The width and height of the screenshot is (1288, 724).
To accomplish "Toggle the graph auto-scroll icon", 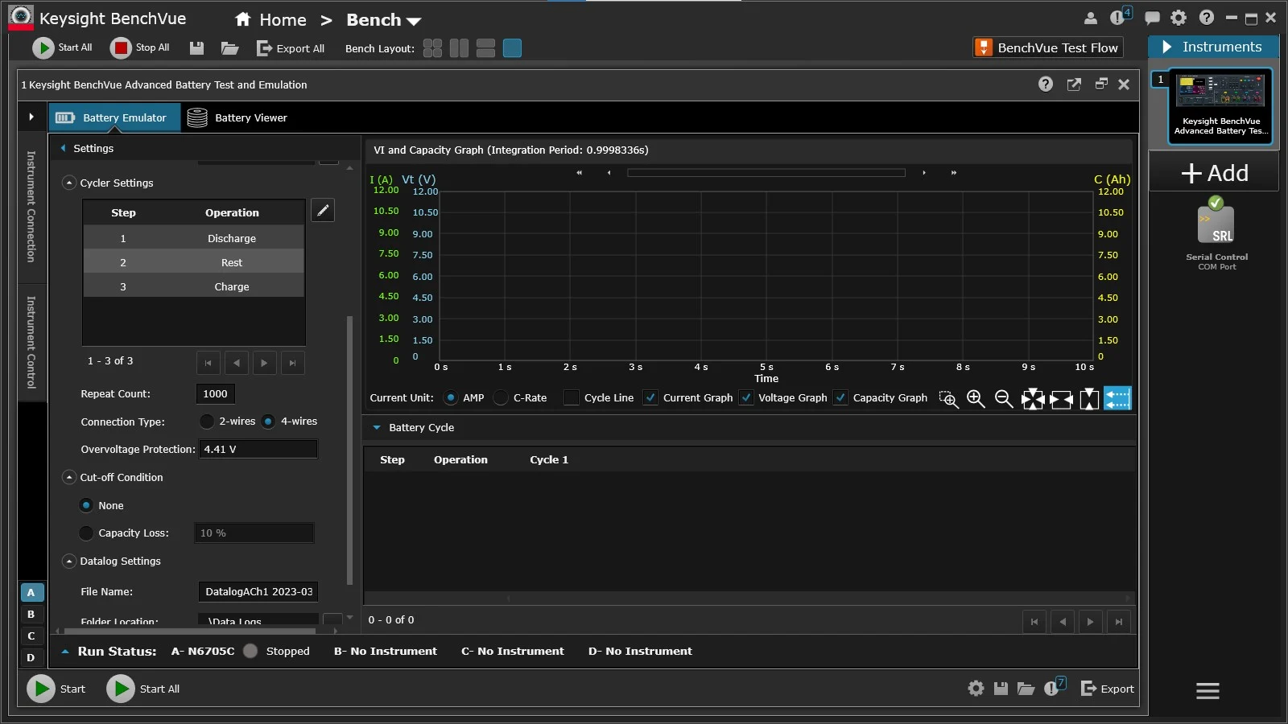I will (1117, 398).
